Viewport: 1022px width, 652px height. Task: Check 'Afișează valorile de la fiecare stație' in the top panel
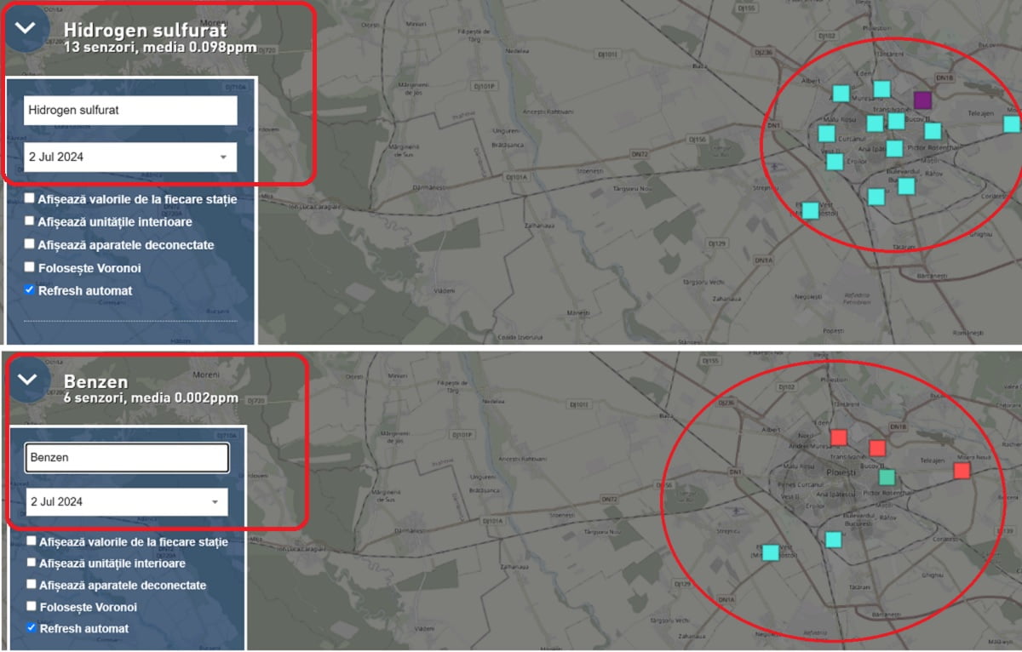click(x=30, y=199)
